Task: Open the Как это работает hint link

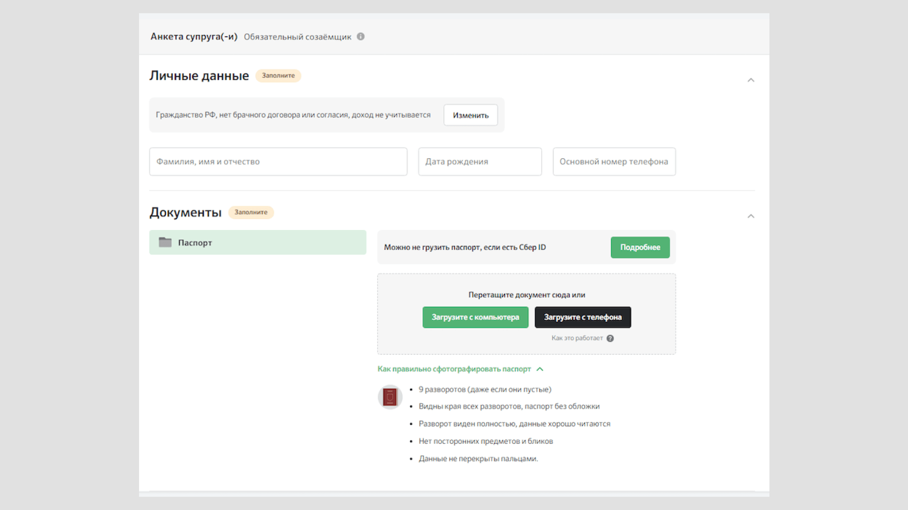Action: pos(577,338)
